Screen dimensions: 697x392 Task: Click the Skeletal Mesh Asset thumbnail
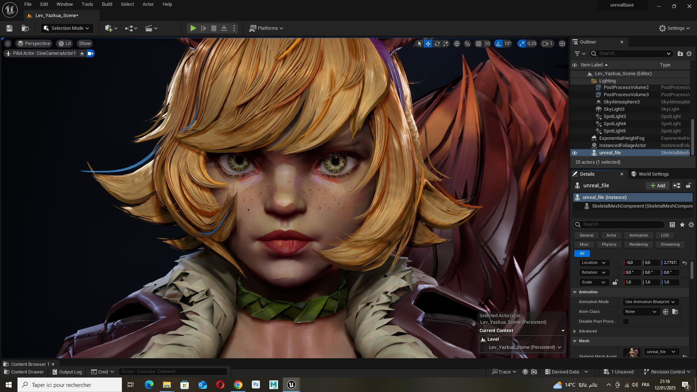[x=632, y=352]
